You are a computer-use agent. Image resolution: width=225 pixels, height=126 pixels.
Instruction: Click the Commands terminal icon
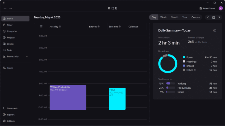pyautogui.click(x=4, y=108)
